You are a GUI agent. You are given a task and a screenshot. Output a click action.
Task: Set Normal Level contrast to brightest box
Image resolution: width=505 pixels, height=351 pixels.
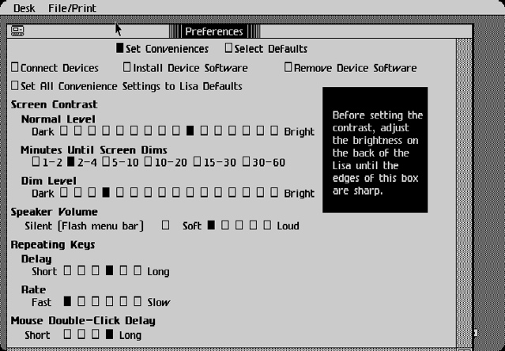[x=274, y=130]
